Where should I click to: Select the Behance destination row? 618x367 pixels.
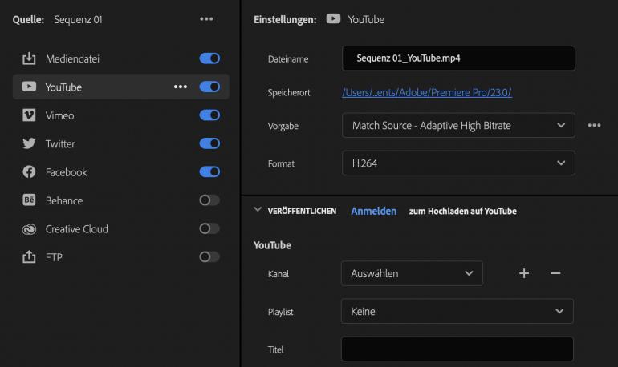click(120, 200)
